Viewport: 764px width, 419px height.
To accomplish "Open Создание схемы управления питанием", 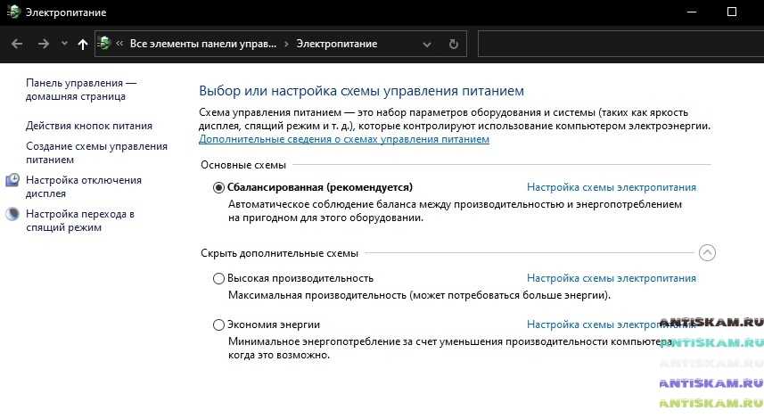I will [x=96, y=152].
